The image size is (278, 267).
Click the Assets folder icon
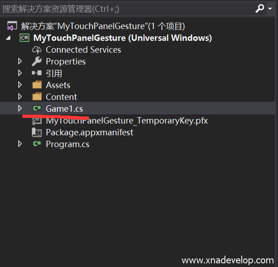point(37,85)
